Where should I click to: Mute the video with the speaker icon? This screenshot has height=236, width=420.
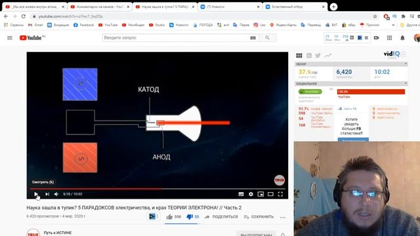tap(56, 194)
